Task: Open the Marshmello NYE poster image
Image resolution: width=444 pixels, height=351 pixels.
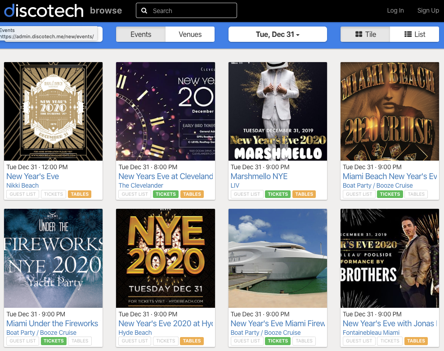Action: pyautogui.click(x=278, y=111)
